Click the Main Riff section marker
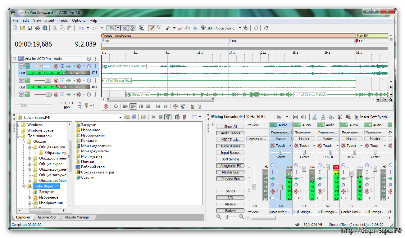405x238 pixels. (x=372, y=36)
